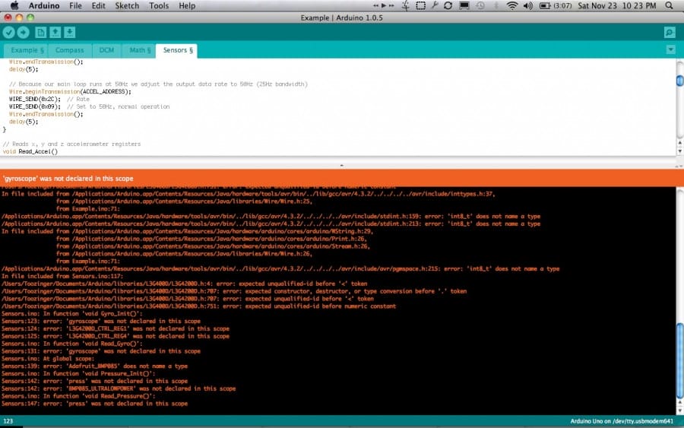Click the editor vertical scrollbar
The height and width of the screenshot is (428, 684).
point(679,106)
